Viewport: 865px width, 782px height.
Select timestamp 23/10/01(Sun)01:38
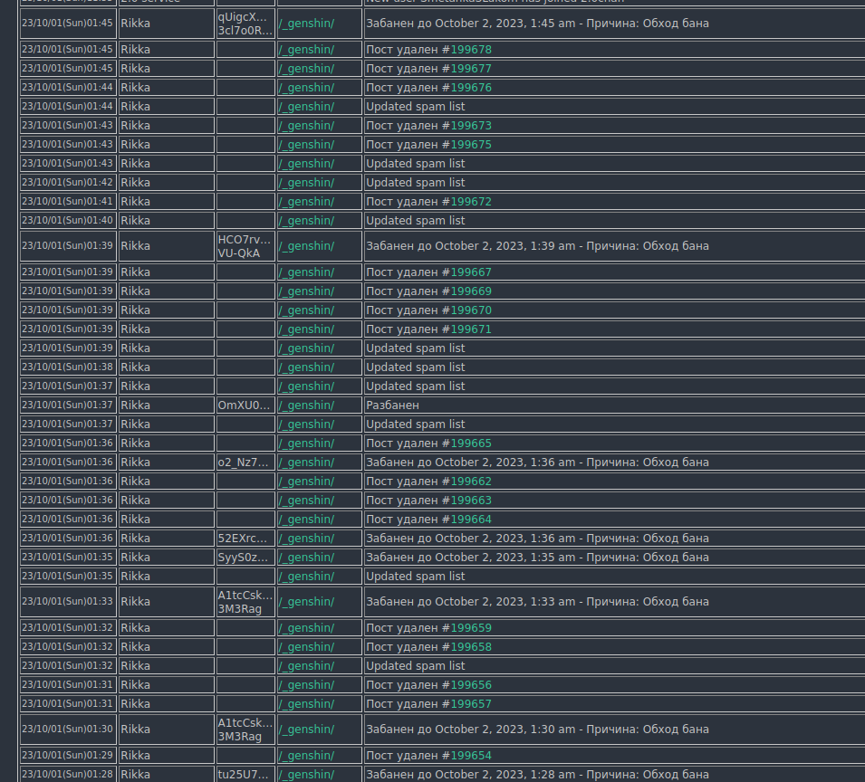pyautogui.click(x=67, y=367)
